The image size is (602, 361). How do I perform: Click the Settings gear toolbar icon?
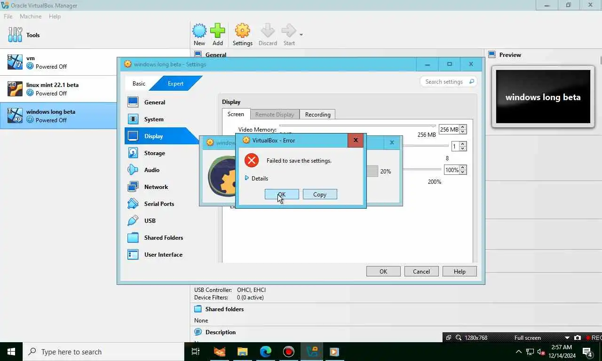pos(243,35)
